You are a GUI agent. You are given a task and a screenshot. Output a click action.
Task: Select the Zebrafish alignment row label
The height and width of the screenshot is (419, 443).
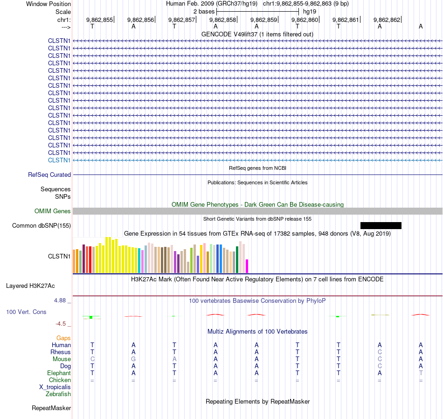tap(58, 394)
